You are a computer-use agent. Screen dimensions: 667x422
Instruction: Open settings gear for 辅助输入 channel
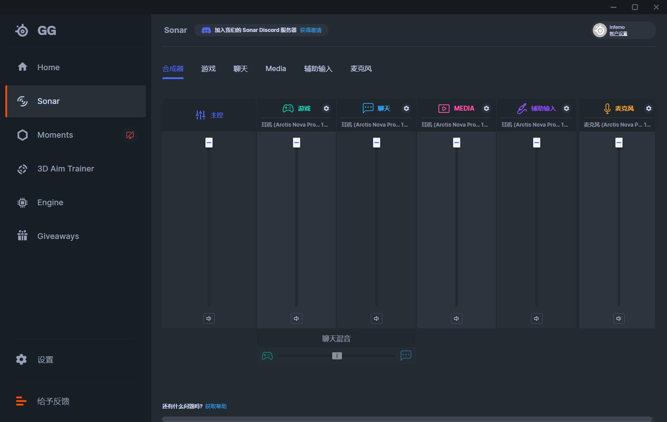(567, 108)
